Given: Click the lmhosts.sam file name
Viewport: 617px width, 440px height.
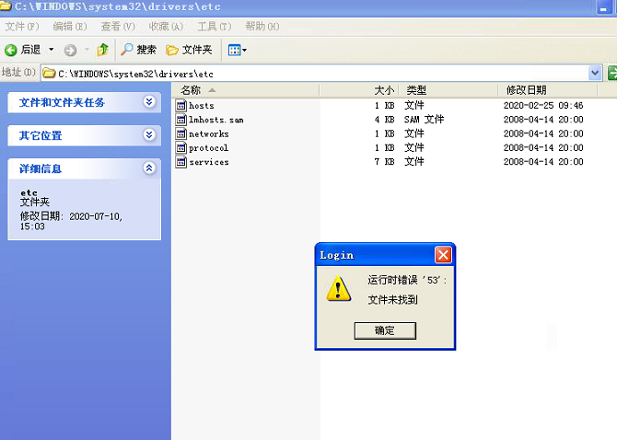Looking at the screenshot, I should (x=216, y=120).
